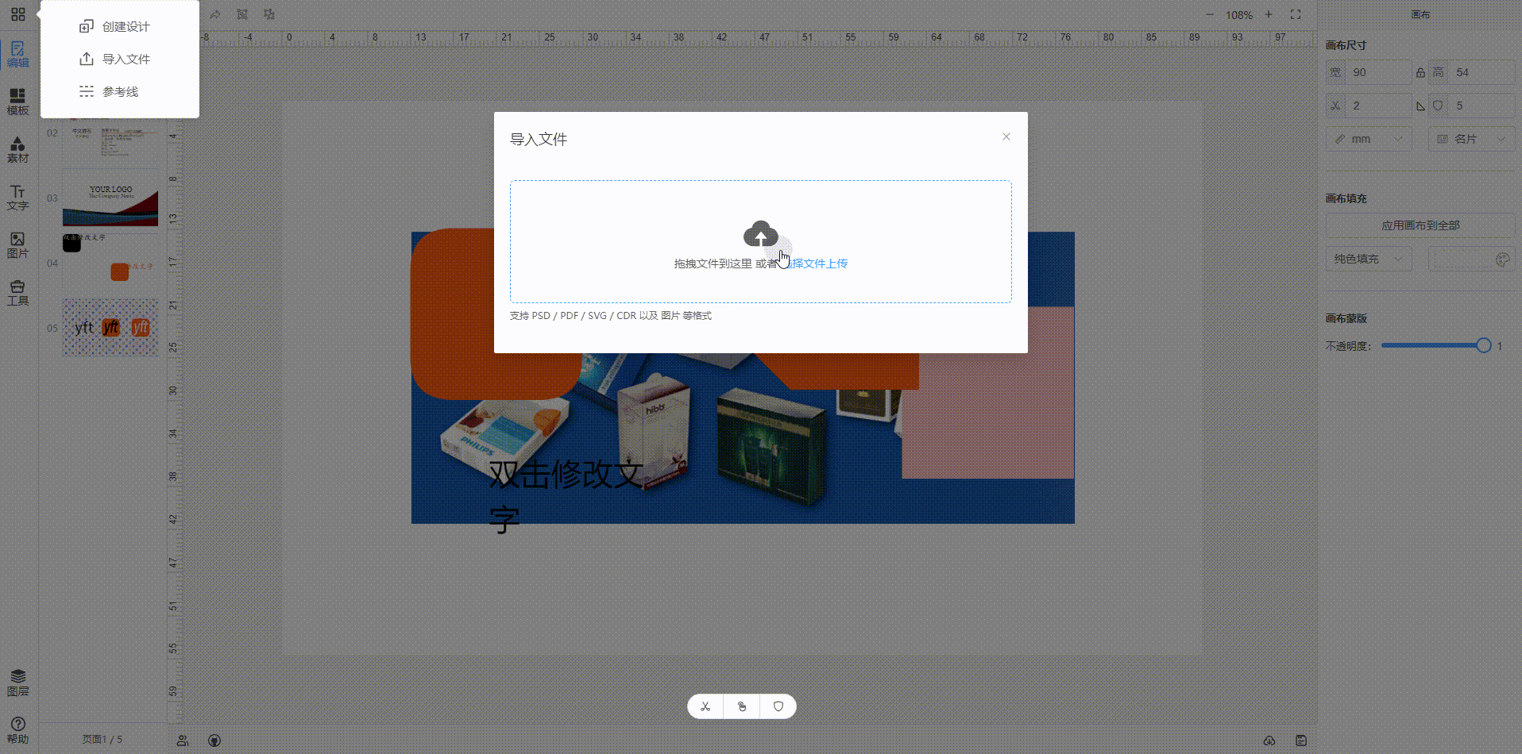Open the canvas fill color picker
Screen dimensions: 1522x754
[x=1472, y=259]
